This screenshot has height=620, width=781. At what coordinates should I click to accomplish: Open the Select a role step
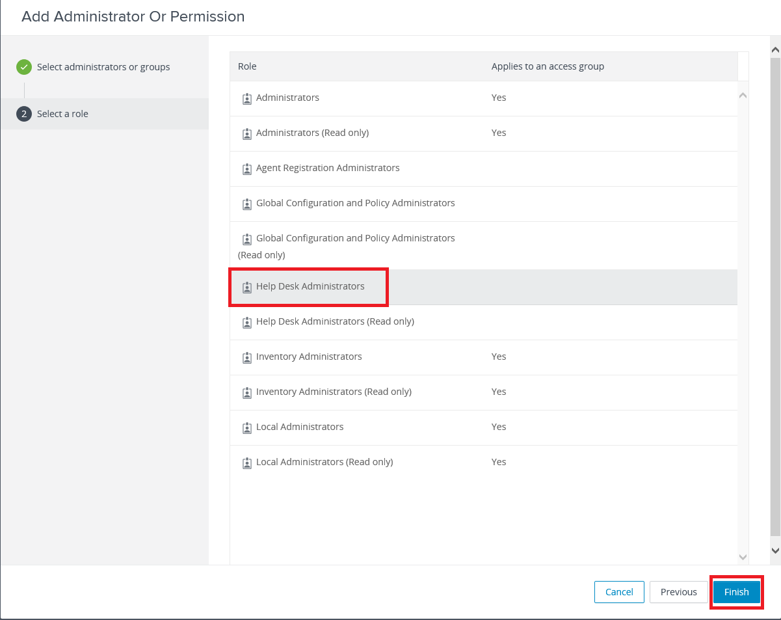click(x=62, y=114)
